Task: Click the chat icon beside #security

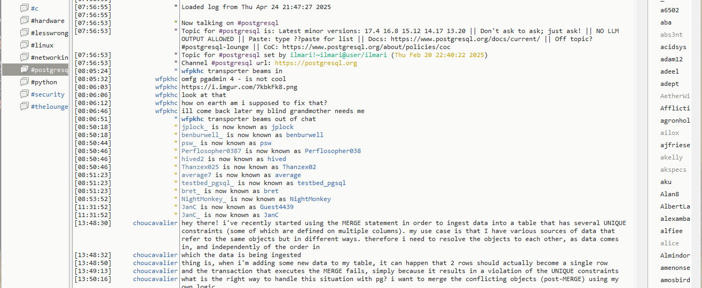Action: 24,94
